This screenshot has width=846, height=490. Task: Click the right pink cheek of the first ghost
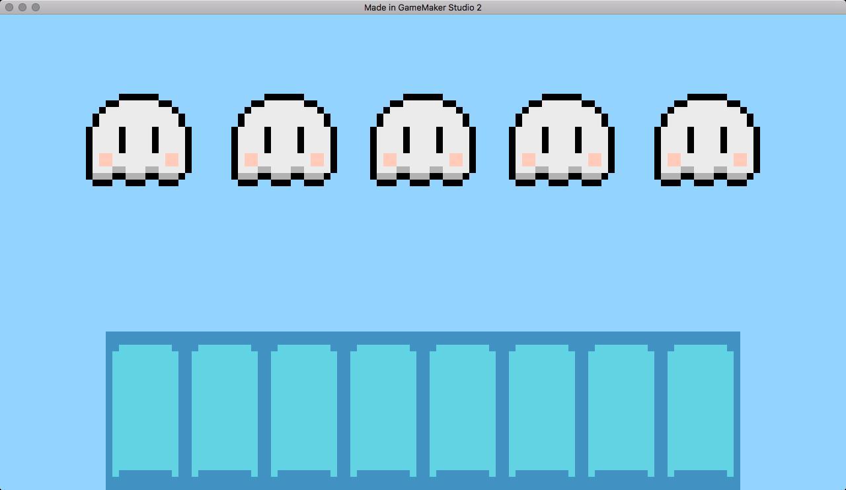tap(172, 159)
